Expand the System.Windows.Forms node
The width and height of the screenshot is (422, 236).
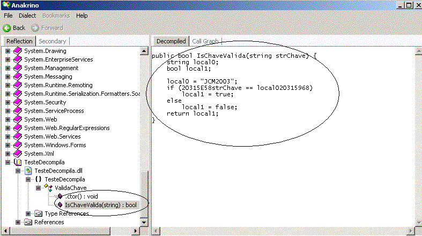(x=8, y=145)
